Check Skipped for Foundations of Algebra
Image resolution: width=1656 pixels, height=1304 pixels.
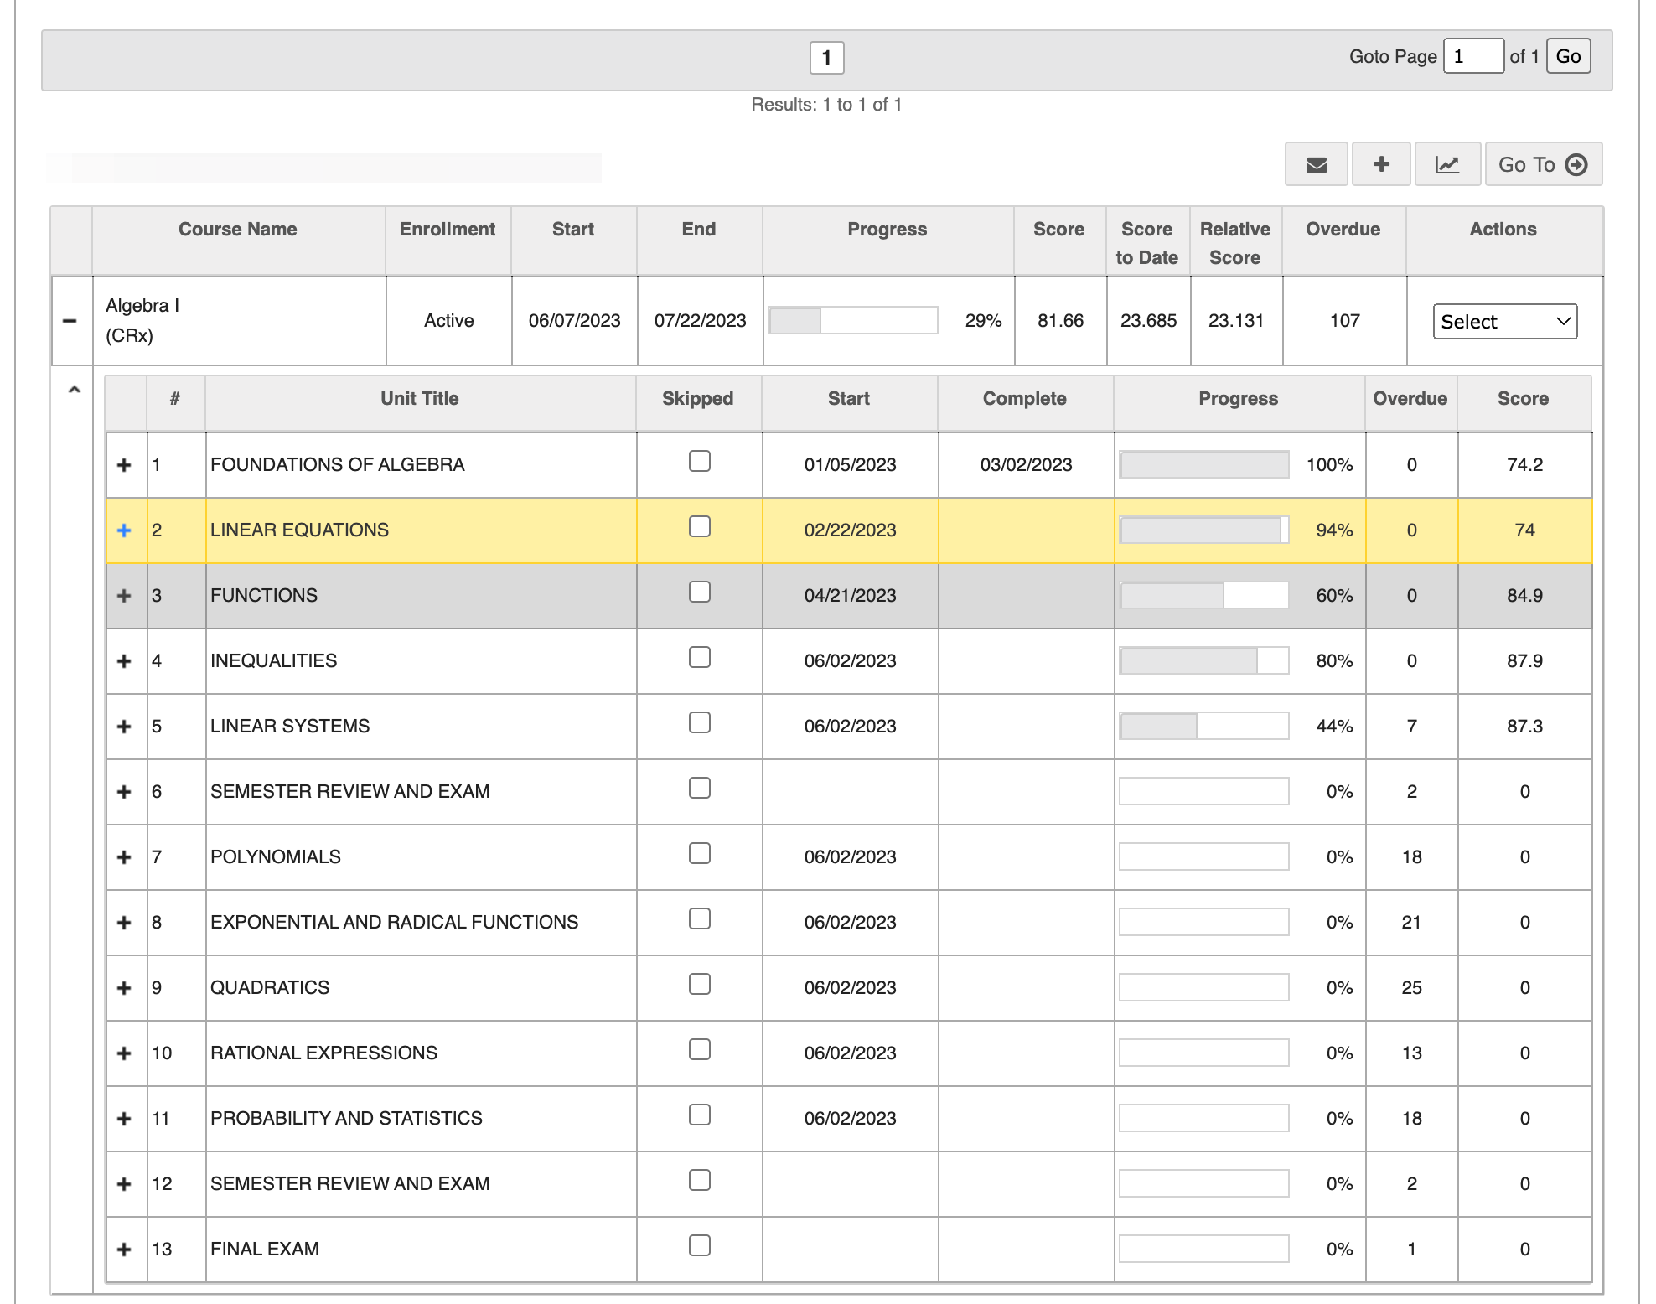pyautogui.click(x=700, y=461)
